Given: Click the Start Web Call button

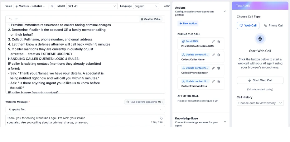Looking at the screenshot, I should pos(260,80).
